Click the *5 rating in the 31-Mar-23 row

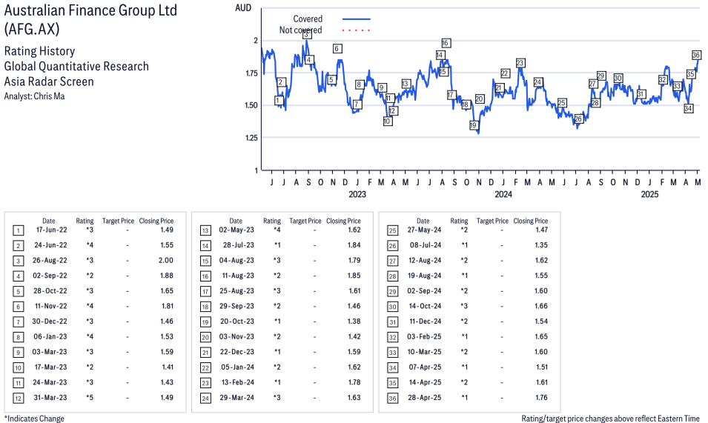pyautogui.click(x=90, y=398)
